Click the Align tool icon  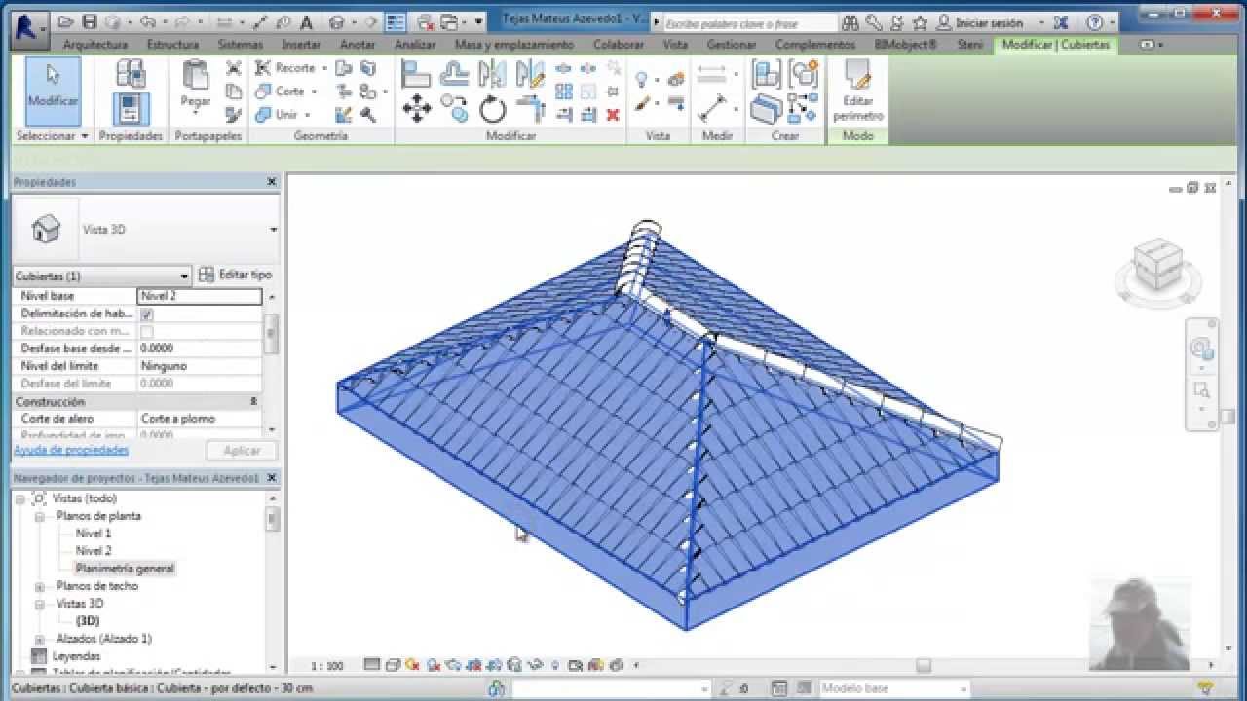point(416,73)
